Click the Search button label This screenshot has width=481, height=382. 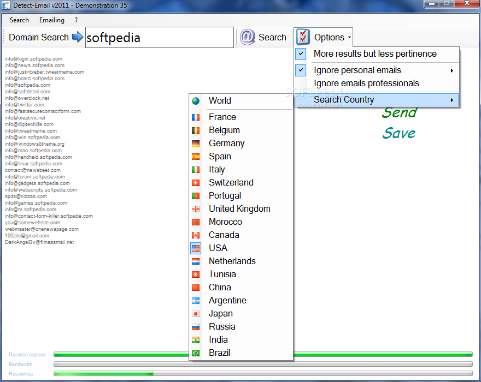point(272,37)
